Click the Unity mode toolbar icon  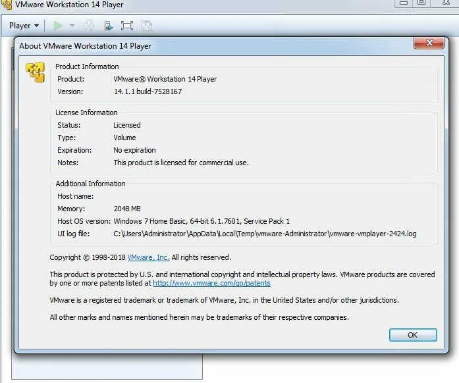coord(147,26)
